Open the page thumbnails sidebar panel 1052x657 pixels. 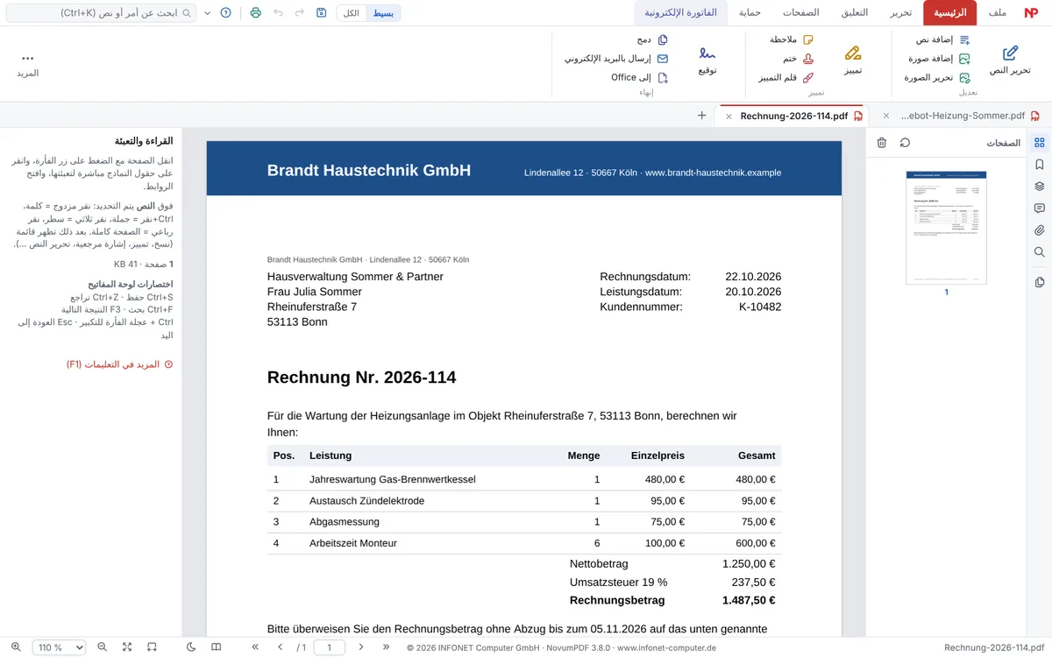1040,143
